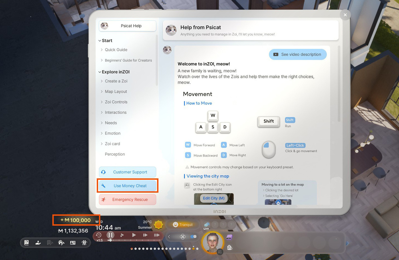Click the cat avatar in Help header
399x260 pixels.
[171, 30]
